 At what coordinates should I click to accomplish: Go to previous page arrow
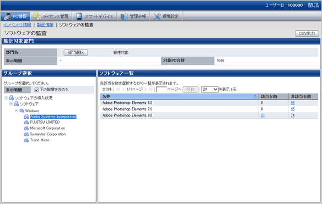click(x=124, y=89)
